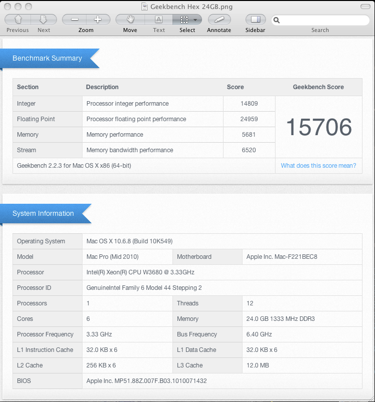Click the 'Memory performance' description cell

pyautogui.click(x=152, y=135)
